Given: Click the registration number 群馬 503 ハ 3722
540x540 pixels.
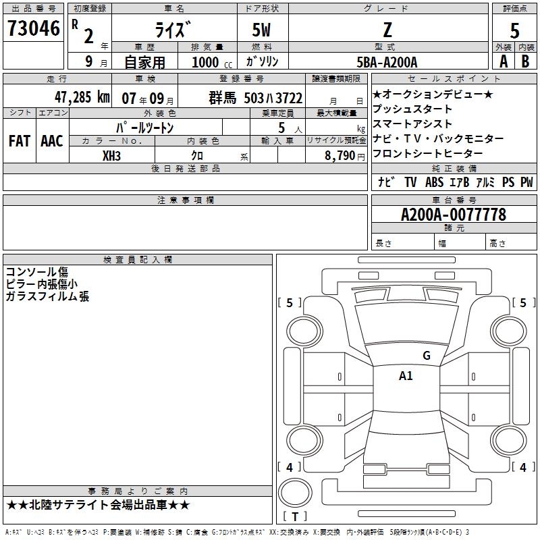Looking at the screenshot, I should click(256, 98).
